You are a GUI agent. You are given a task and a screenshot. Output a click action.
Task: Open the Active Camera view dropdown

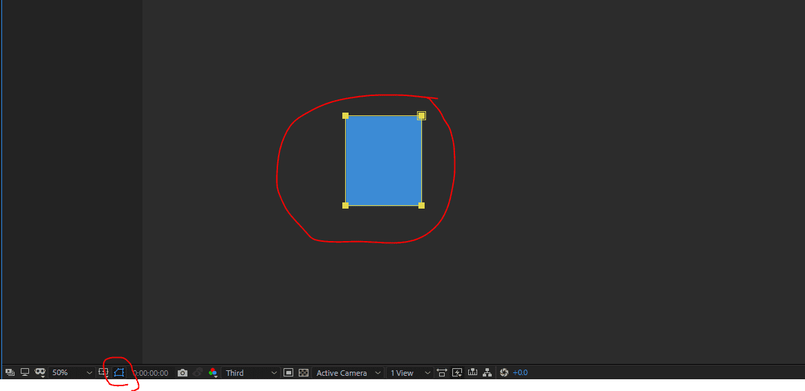click(348, 373)
